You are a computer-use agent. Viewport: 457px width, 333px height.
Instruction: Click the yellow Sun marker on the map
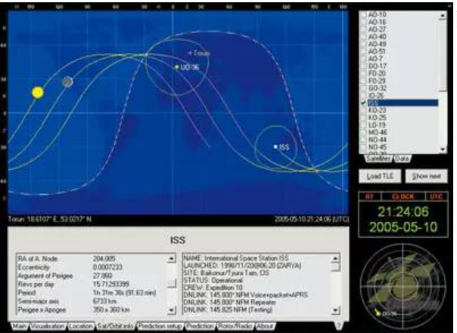pyautogui.click(x=38, y=92)
